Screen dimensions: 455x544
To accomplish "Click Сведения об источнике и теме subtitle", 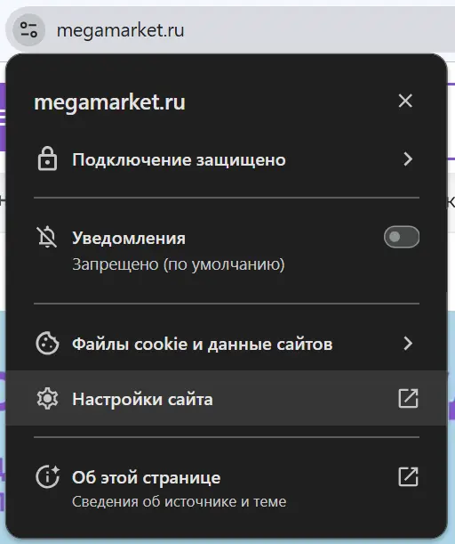I will coord(179,501).
